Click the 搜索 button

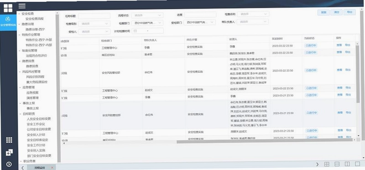(x=323, y=13)
